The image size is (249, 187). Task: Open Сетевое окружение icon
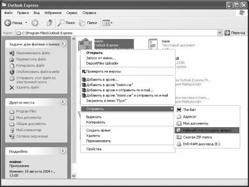(12, 136)
